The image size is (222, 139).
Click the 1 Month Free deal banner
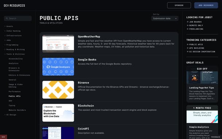click(202, 108)
